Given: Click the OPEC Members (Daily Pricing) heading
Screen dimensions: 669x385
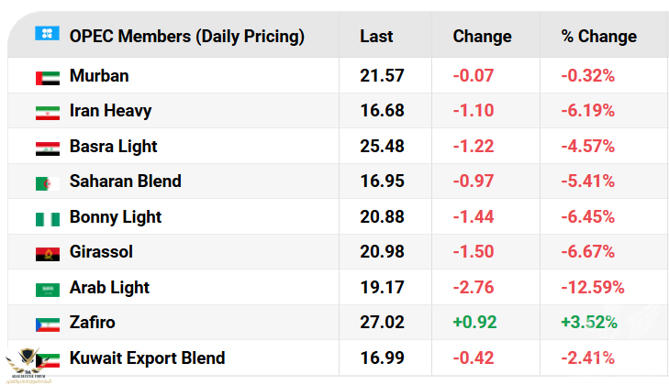Looking at the screenshot, I should [186, 37].
